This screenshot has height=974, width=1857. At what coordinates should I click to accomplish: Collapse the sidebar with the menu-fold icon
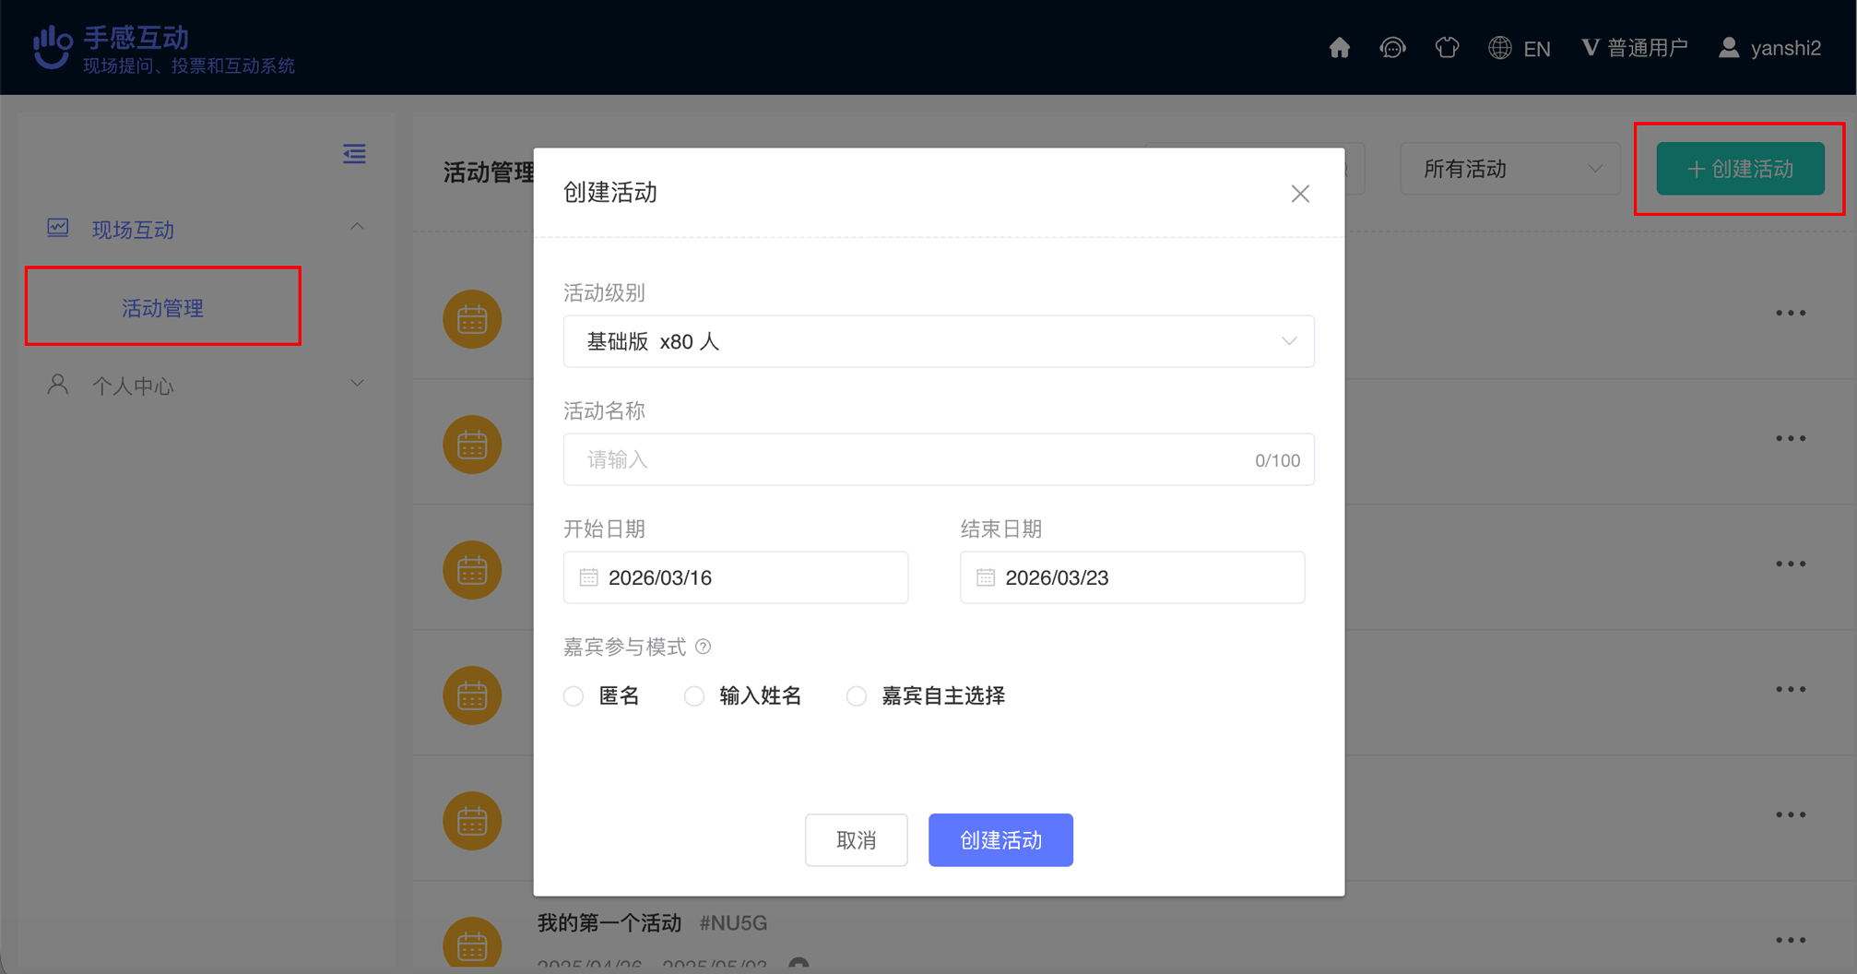tap(354, 154)
